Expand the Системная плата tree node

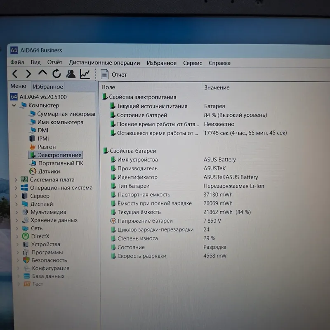pyautogui.click(x=16, y=180)
